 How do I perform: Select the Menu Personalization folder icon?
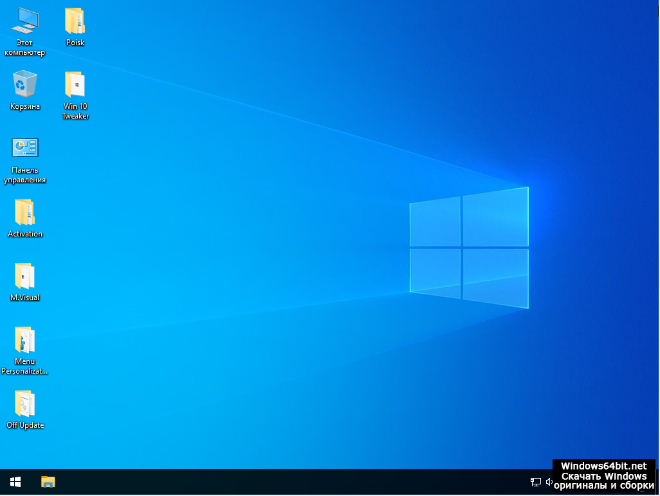[25, 339]
